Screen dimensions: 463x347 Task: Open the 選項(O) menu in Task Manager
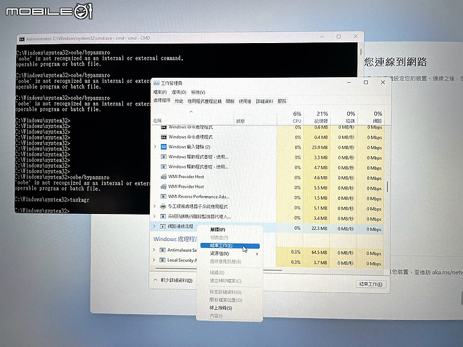coord(179,93)
